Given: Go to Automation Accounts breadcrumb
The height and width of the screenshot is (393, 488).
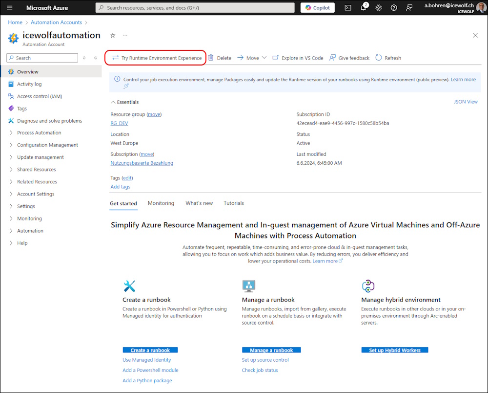Looking at the screenshot, I should coord(56,22).
